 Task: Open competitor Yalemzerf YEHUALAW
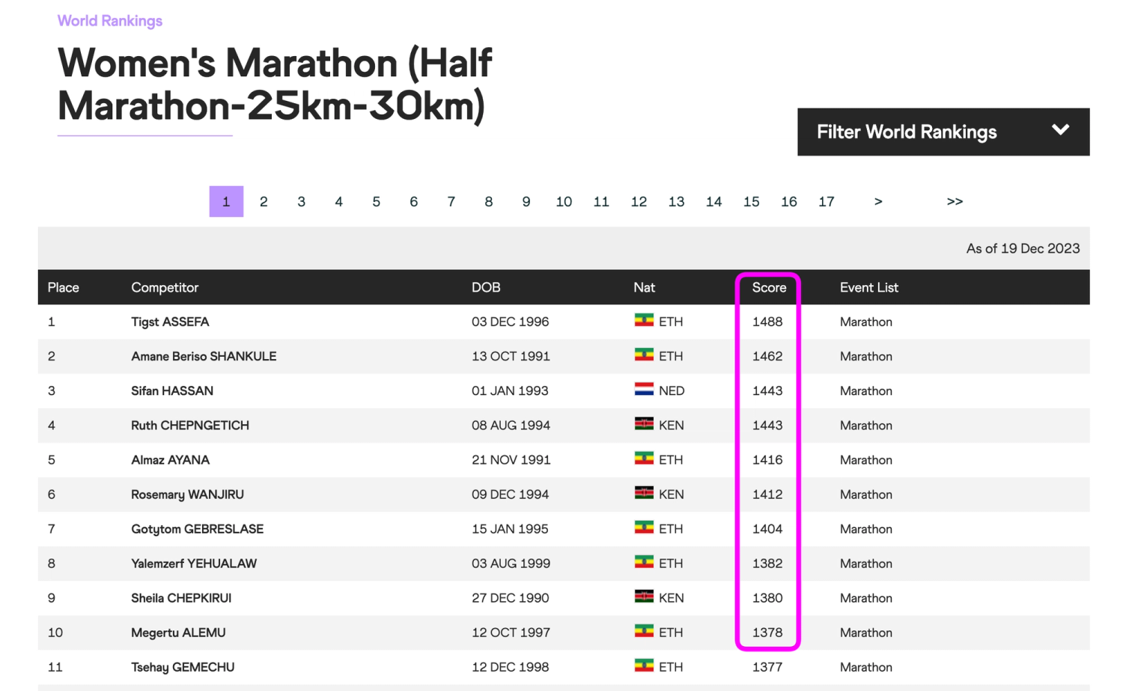coord(194,563)
